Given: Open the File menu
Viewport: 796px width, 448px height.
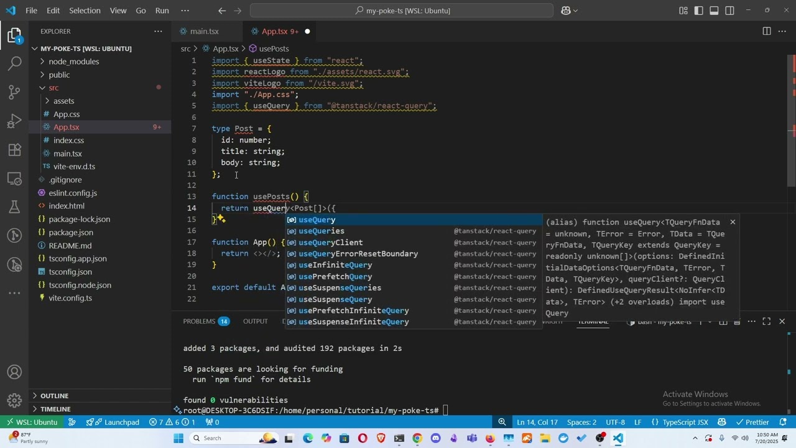Looking at the screenshot, I should point(31,11).
